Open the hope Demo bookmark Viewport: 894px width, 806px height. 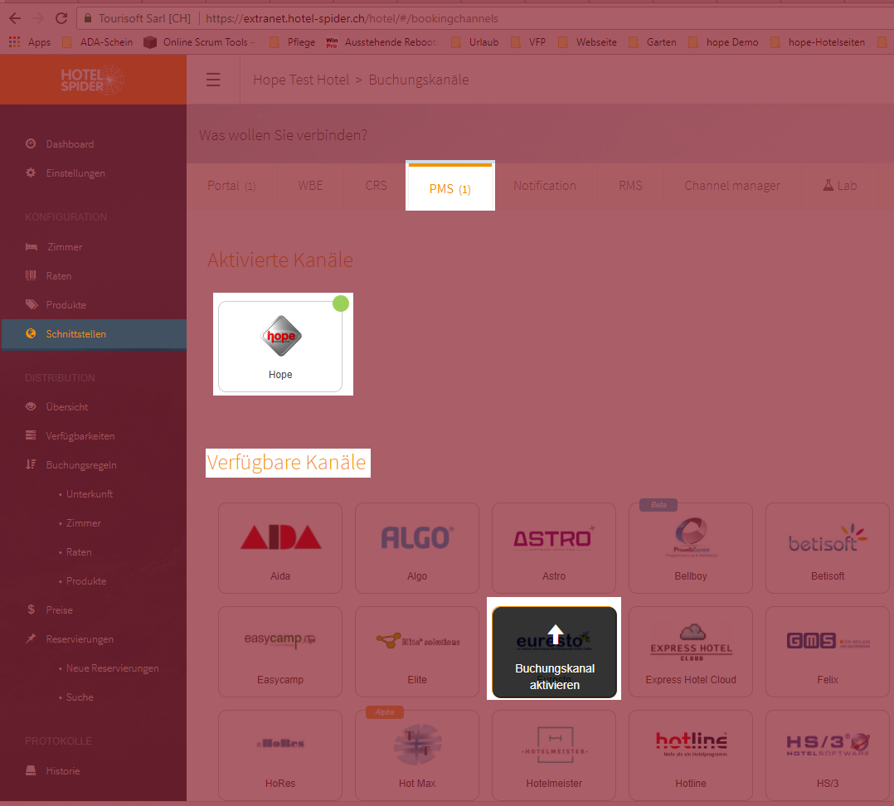click(723, 42)
